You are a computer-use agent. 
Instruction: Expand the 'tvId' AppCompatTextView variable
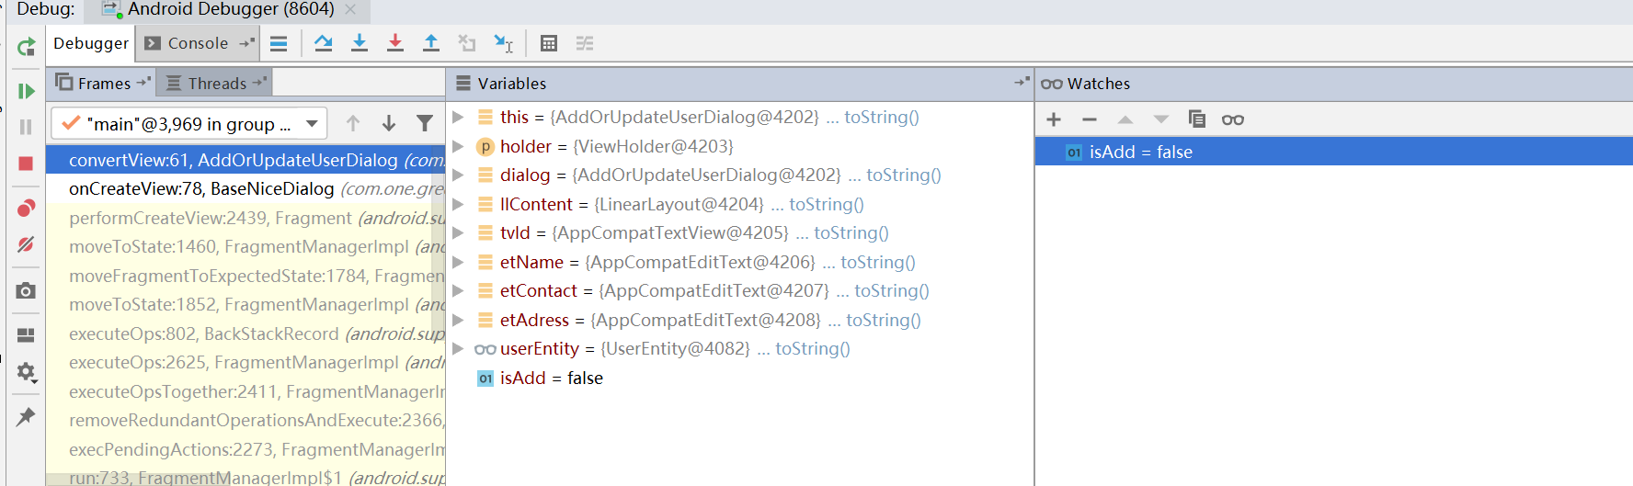point(458,232)
